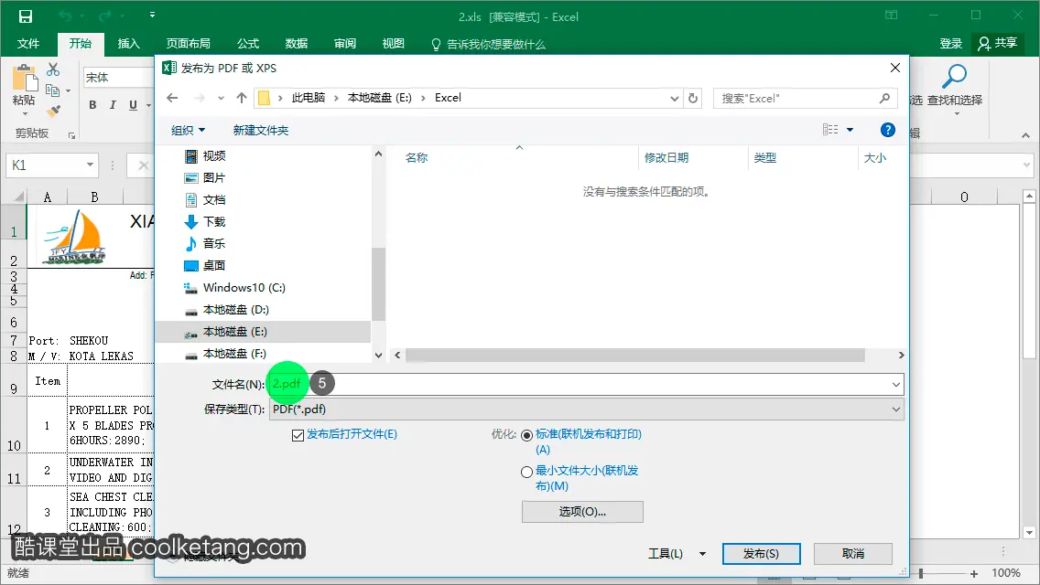The image size is (1040, 585).
Task: Click the view layout icon in dialog
Action: [829, 130]
